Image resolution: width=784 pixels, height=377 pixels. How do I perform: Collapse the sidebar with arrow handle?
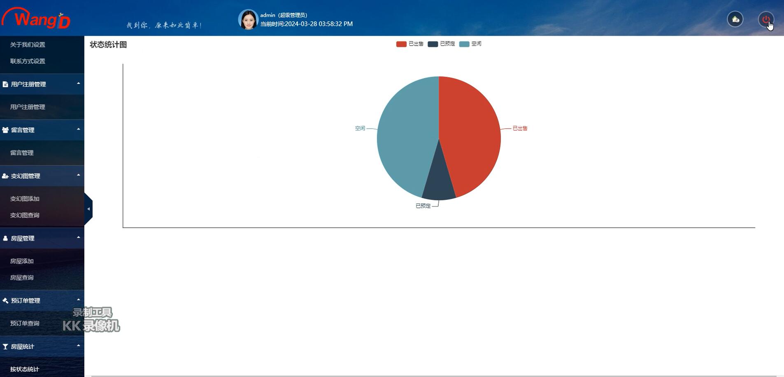88,209
